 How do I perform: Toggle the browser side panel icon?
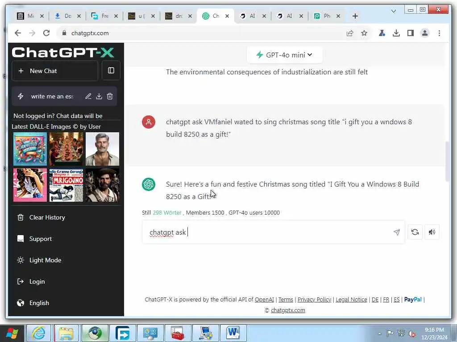tap(411, 33)
